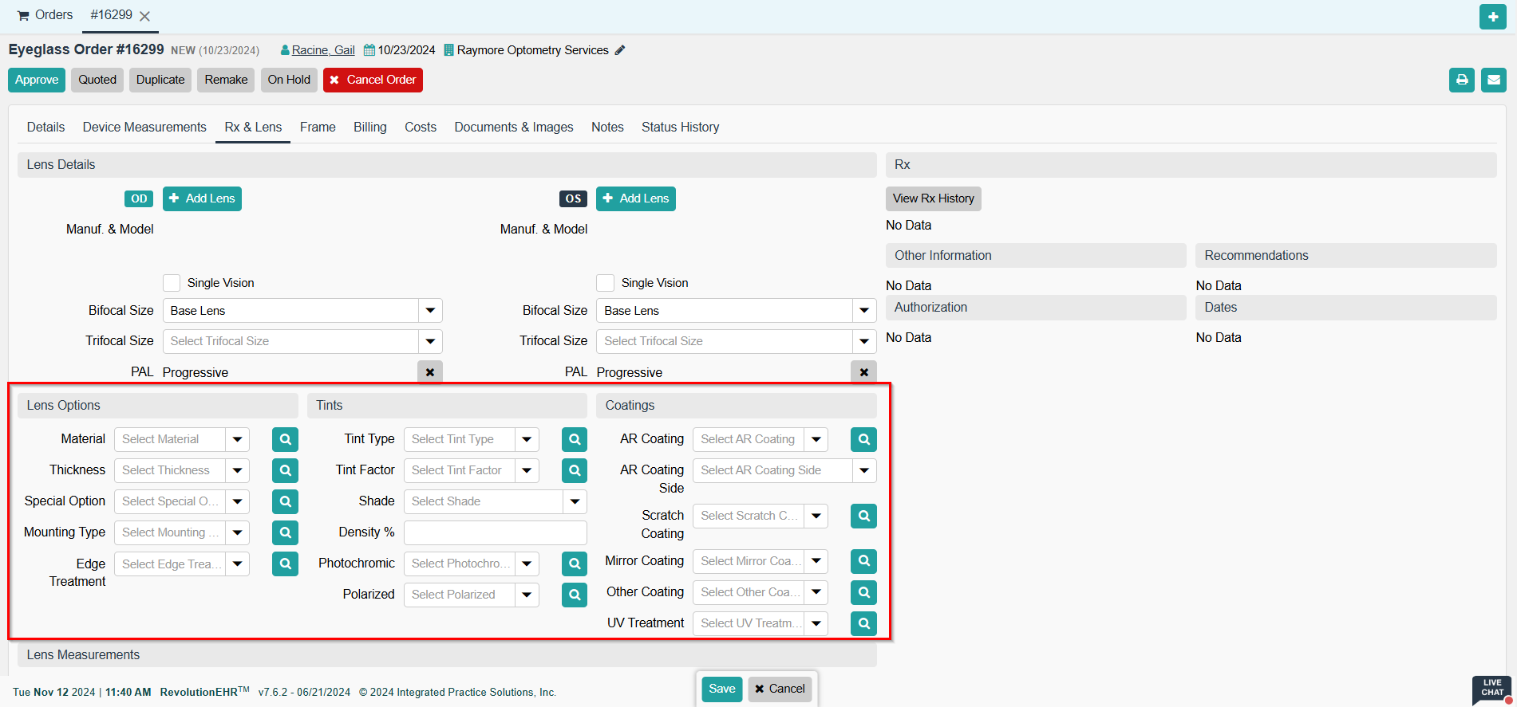Open the Status History tab
Viewport: 1517px width, 707px height.
coord(680,128)
